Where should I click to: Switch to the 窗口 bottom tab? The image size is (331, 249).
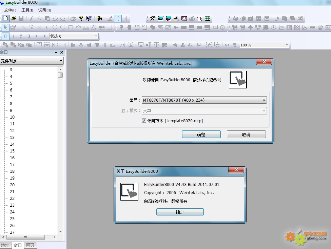coord(18,245)
